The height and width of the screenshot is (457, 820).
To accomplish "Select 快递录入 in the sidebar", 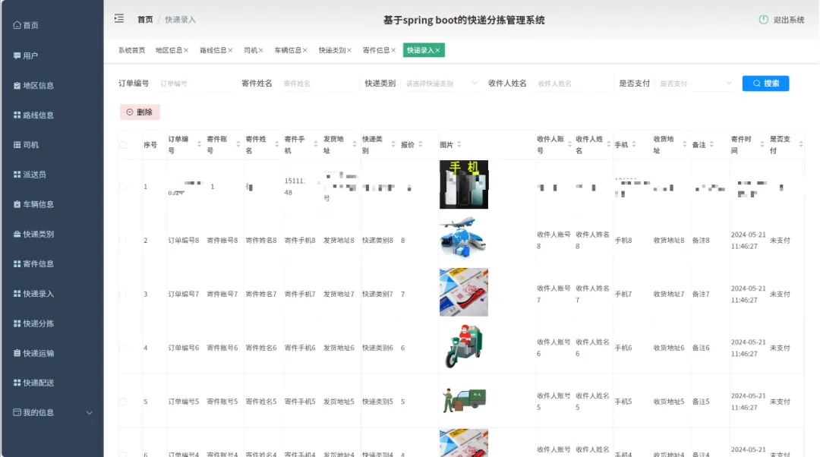I will (33, 294).
